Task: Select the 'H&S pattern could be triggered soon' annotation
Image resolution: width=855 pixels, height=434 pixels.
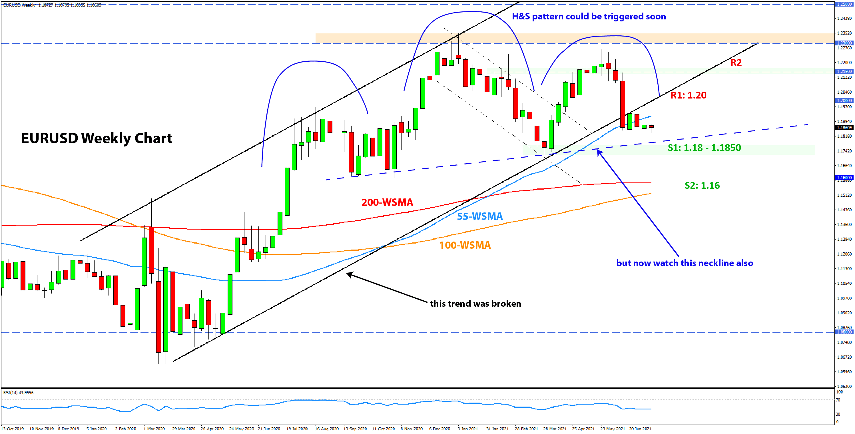Action: (x=589, y=17)
